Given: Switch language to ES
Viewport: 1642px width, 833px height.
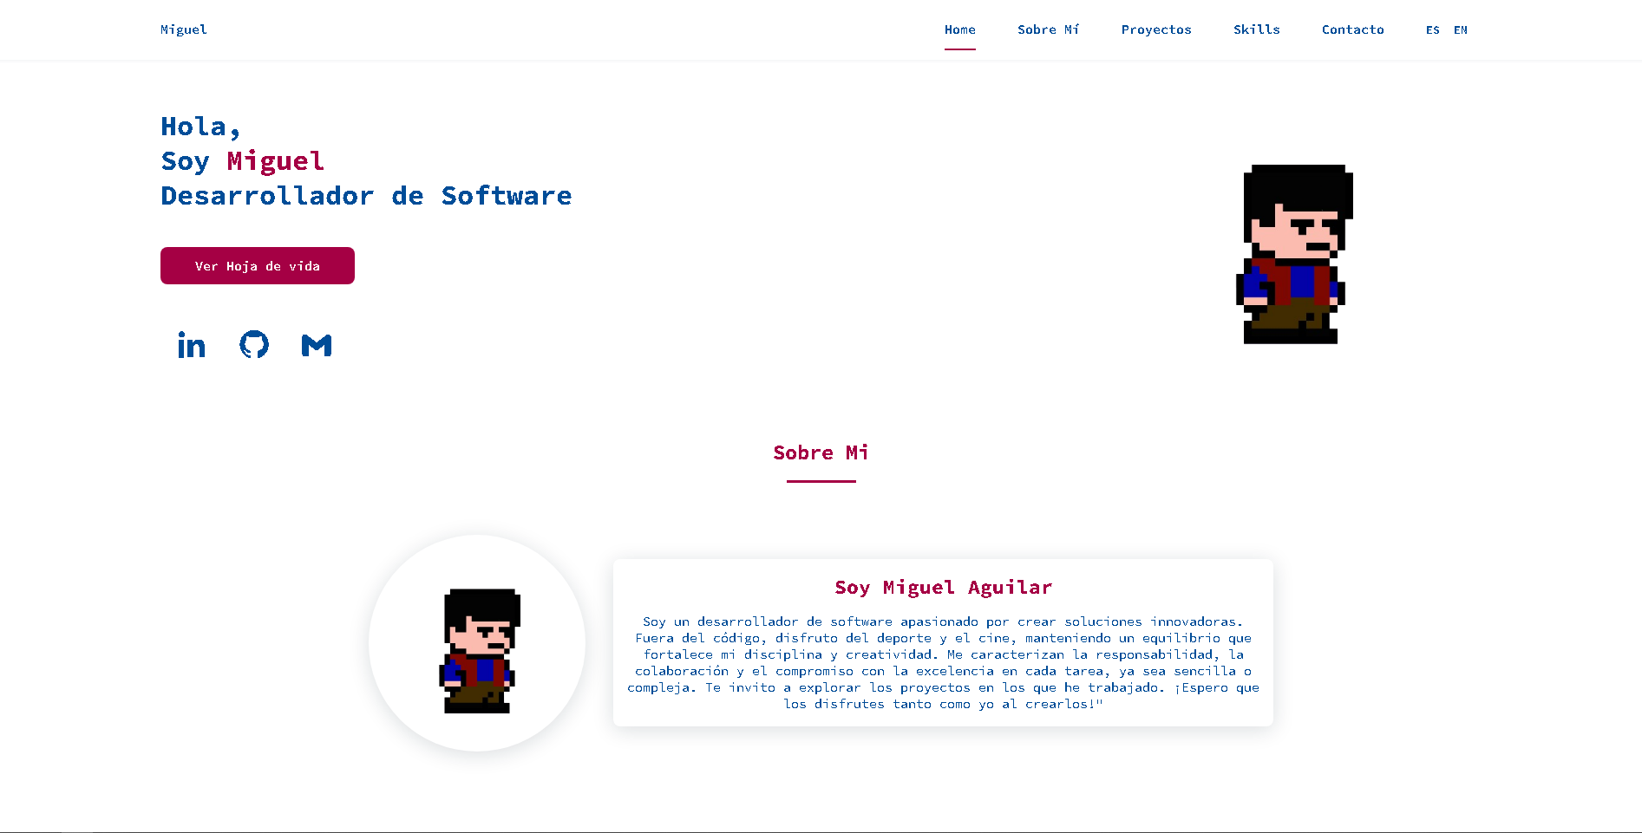Looking at the screenshot, I should (x=1432, y=29).
